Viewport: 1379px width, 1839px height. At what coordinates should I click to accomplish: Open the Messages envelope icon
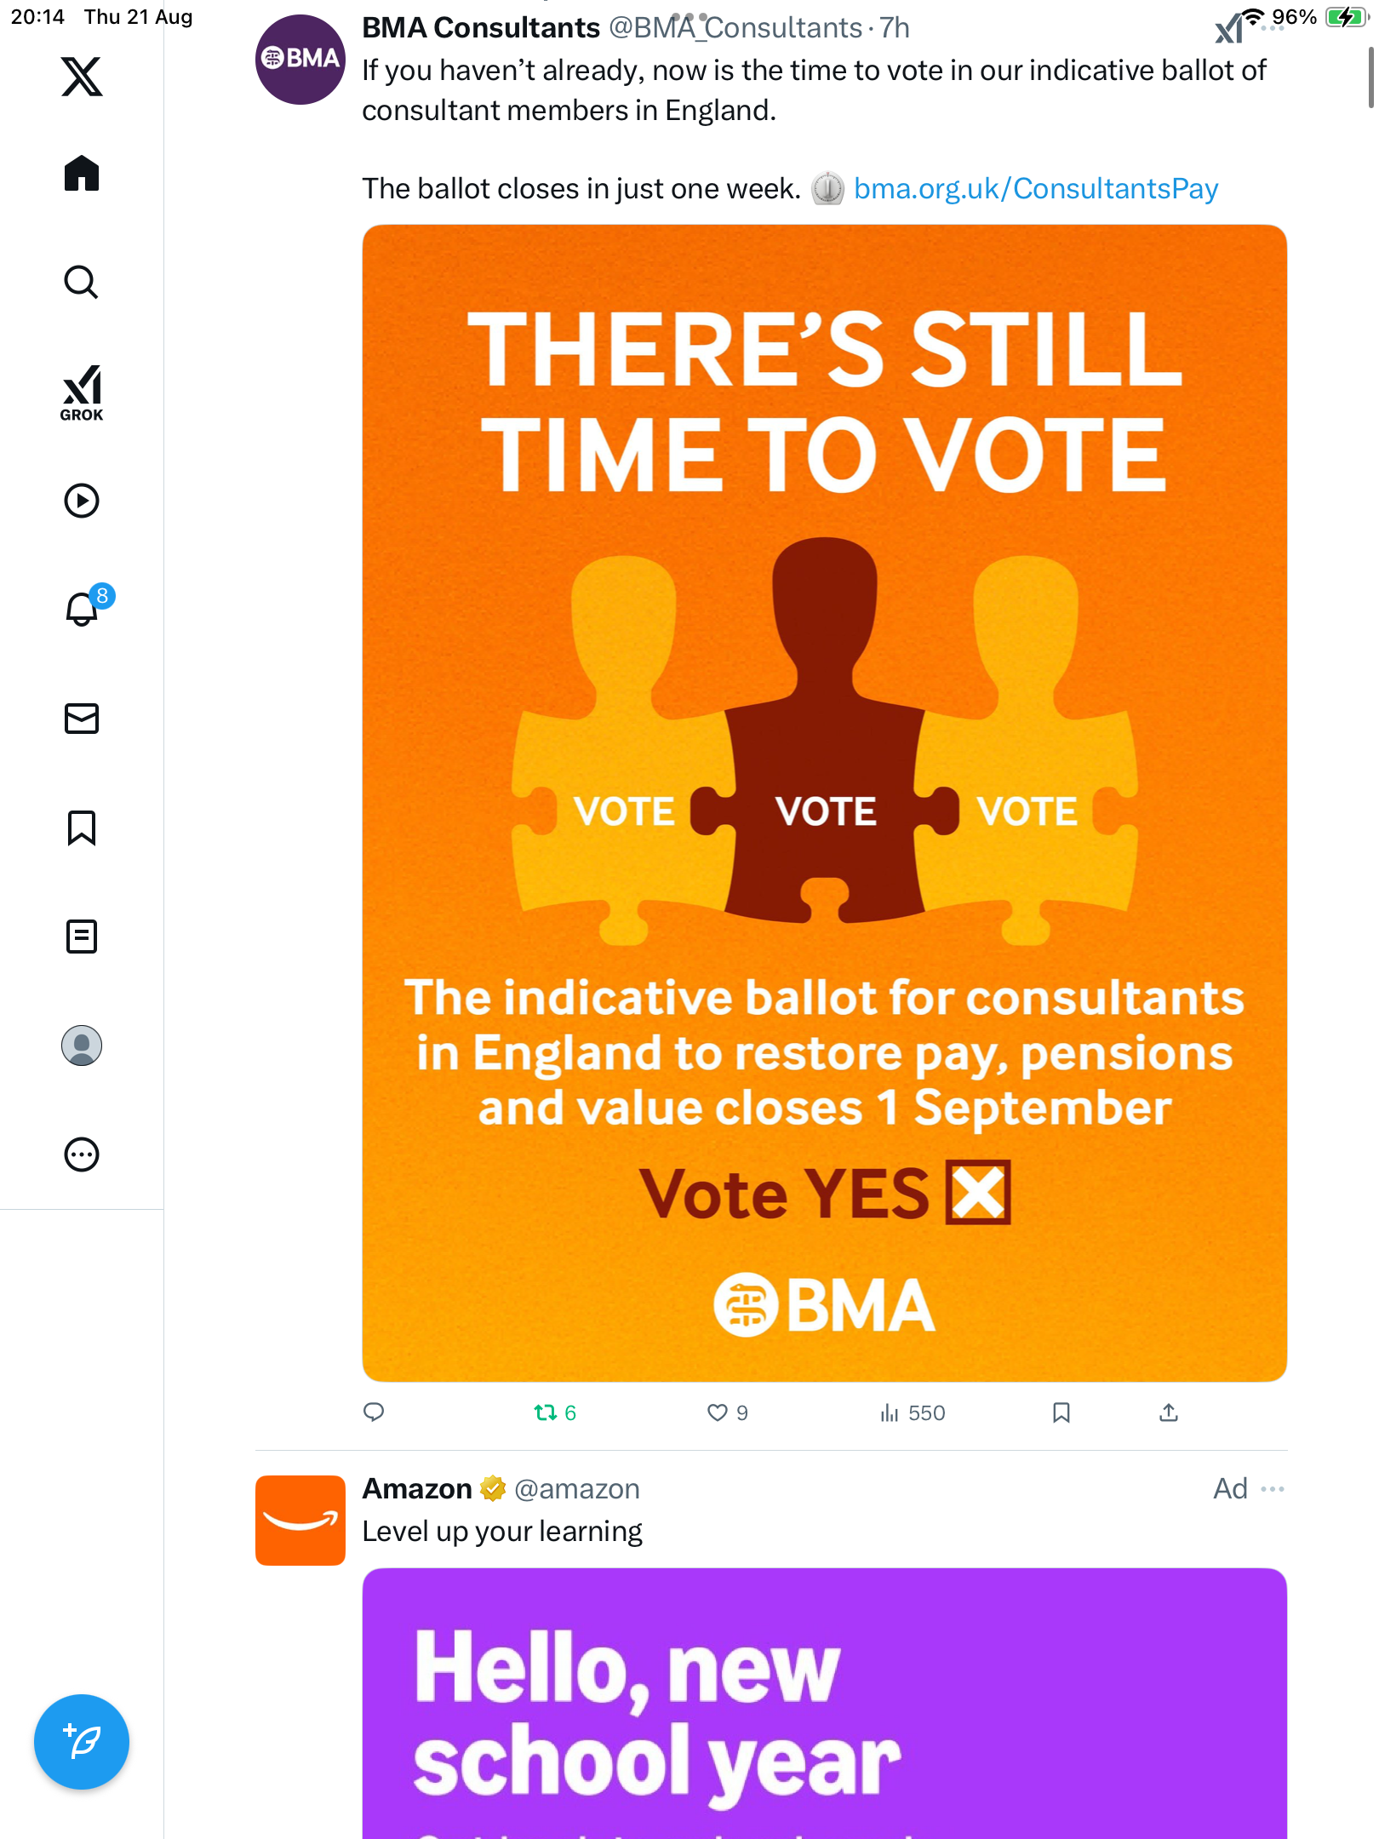[x=82, y=719]
